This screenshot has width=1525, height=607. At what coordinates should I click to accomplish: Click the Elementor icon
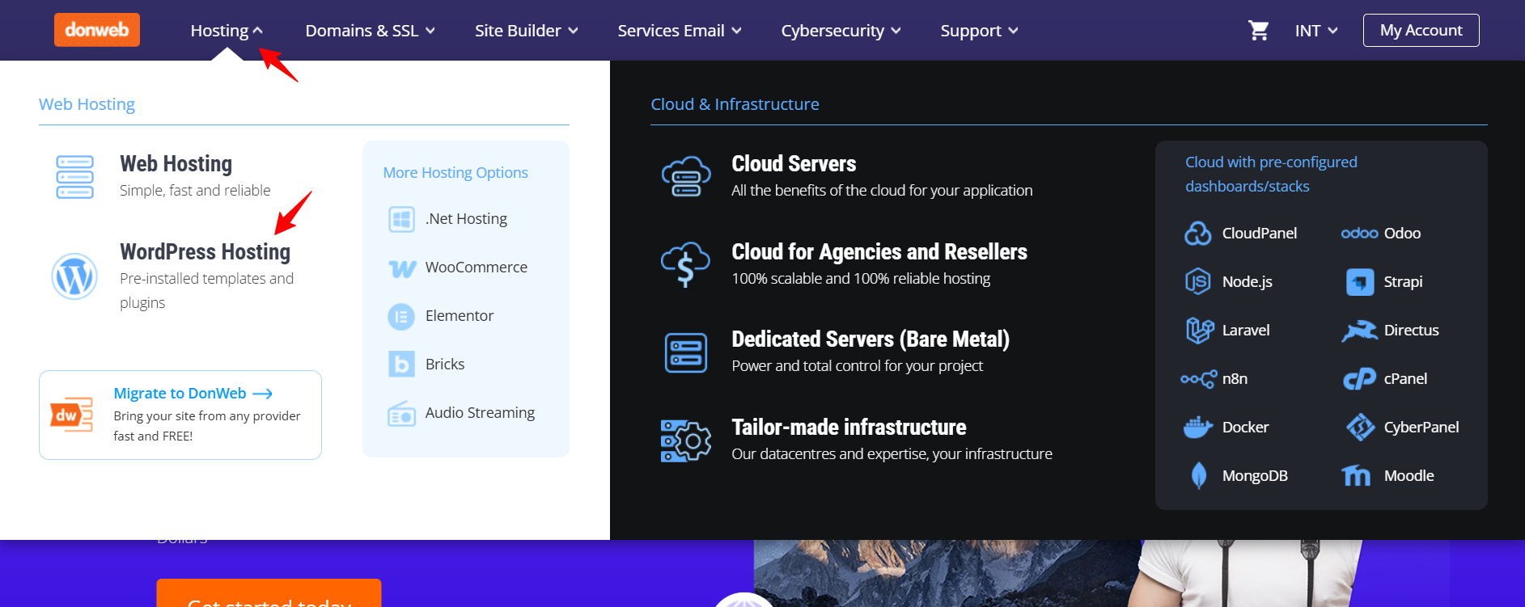(401, 316)
